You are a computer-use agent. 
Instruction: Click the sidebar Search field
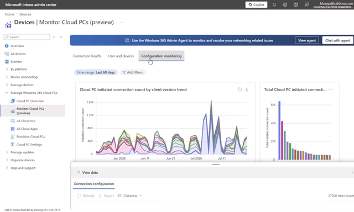27,37
